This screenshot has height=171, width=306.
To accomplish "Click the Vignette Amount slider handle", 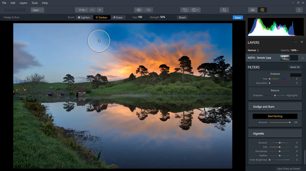I will click(x=280, y=143).
